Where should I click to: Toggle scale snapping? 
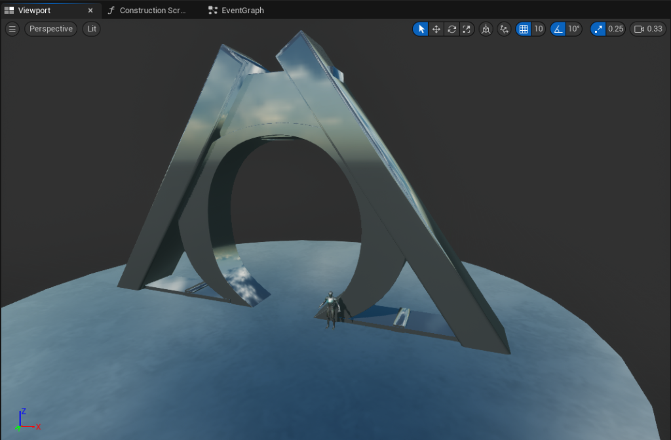coord(598,29)
